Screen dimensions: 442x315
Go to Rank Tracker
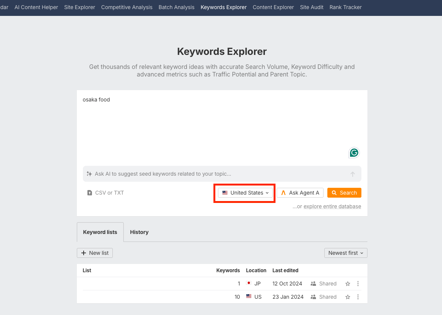(346, 7)
